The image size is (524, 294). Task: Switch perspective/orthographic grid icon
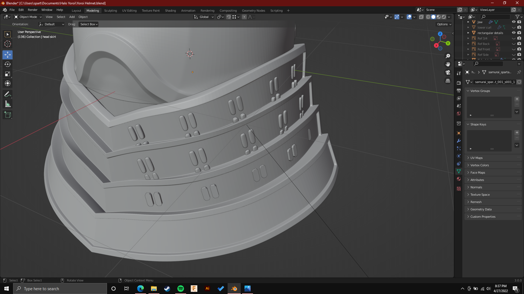[448, 81]
